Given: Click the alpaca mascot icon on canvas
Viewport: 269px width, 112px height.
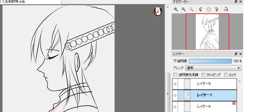Looking at the screenshot, I should click(158, 11).
